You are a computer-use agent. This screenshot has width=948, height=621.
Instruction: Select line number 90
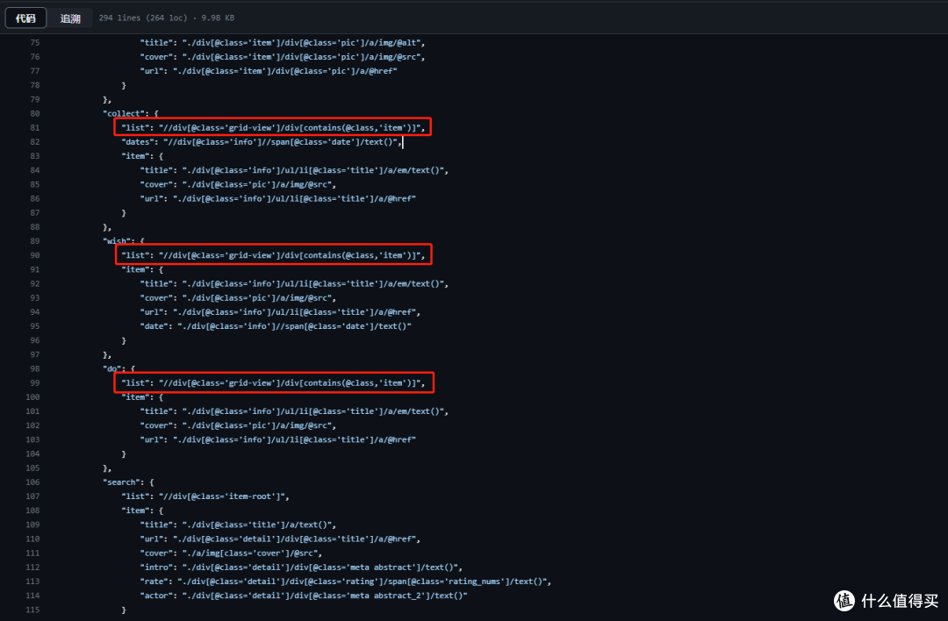(34, 255)
